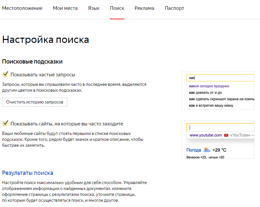Navigate to the Паспорт tab
Screen dimensions: 260x207
[174, 8]
